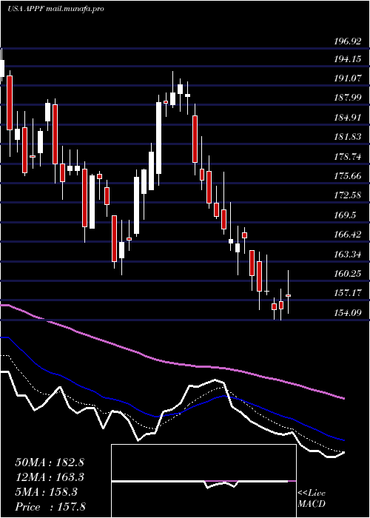
Task: Click the tallest white candle near 187.99
Action: click(159, 138)
